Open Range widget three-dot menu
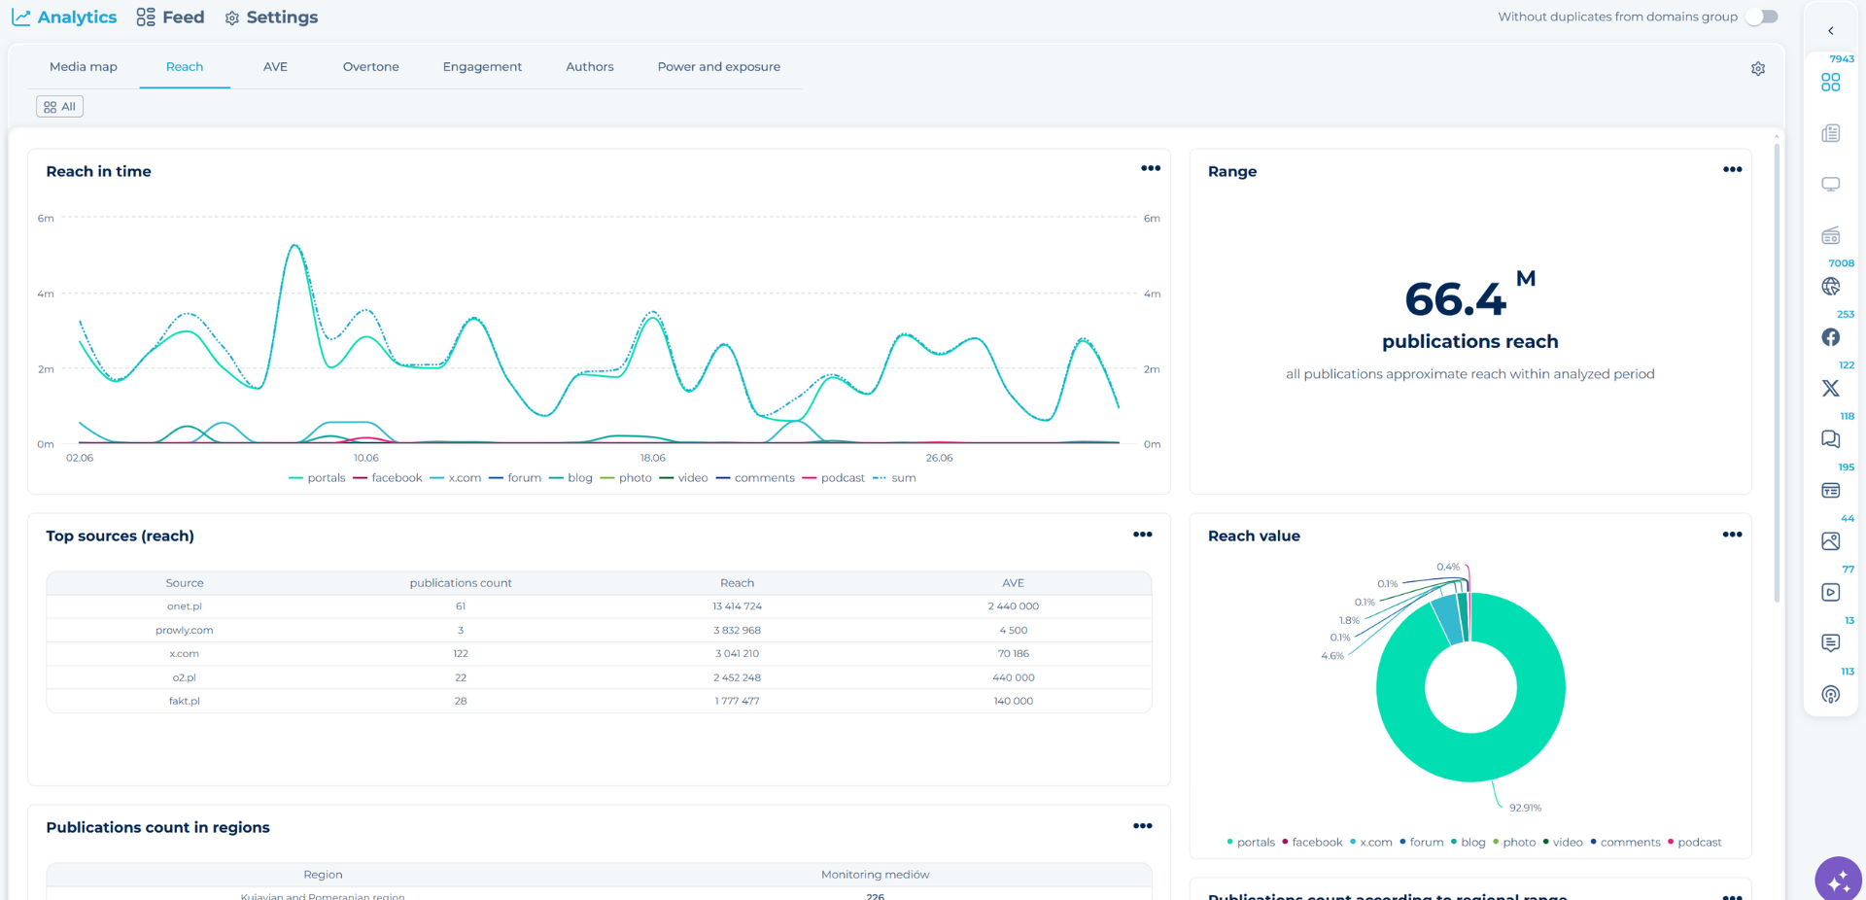 pos(1732,169)
